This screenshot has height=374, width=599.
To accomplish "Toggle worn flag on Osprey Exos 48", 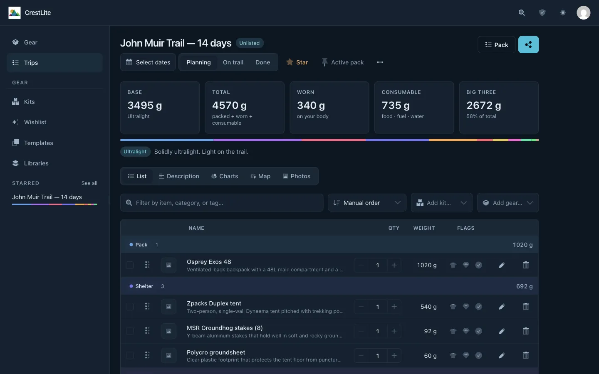I will [453, 265].
